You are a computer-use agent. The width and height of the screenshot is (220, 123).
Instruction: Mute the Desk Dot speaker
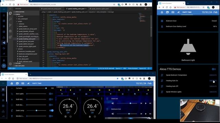[113, 103]
